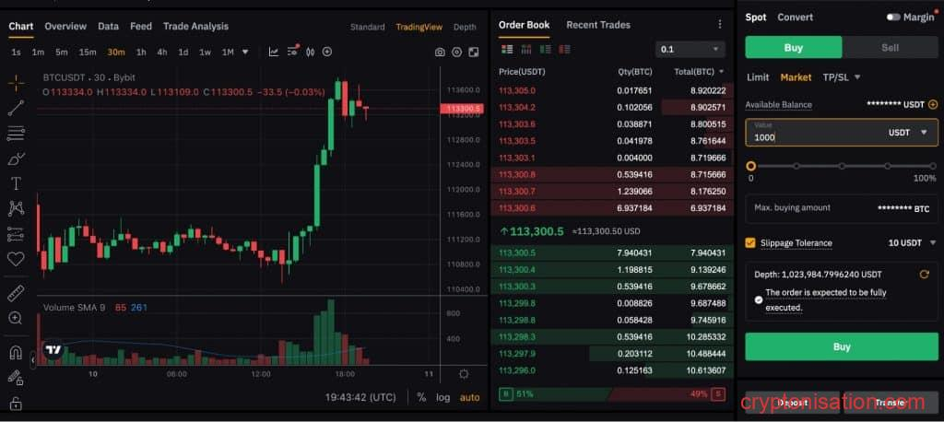Viewport: 944px width, 422px height.
Task: Select the 15m timeframe
Action: pyautogui.click(x=88, y=53)
